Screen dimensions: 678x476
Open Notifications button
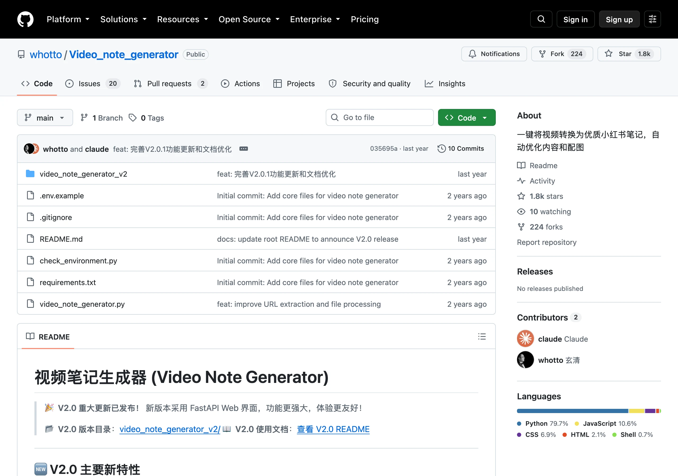[x=494, y=54]
